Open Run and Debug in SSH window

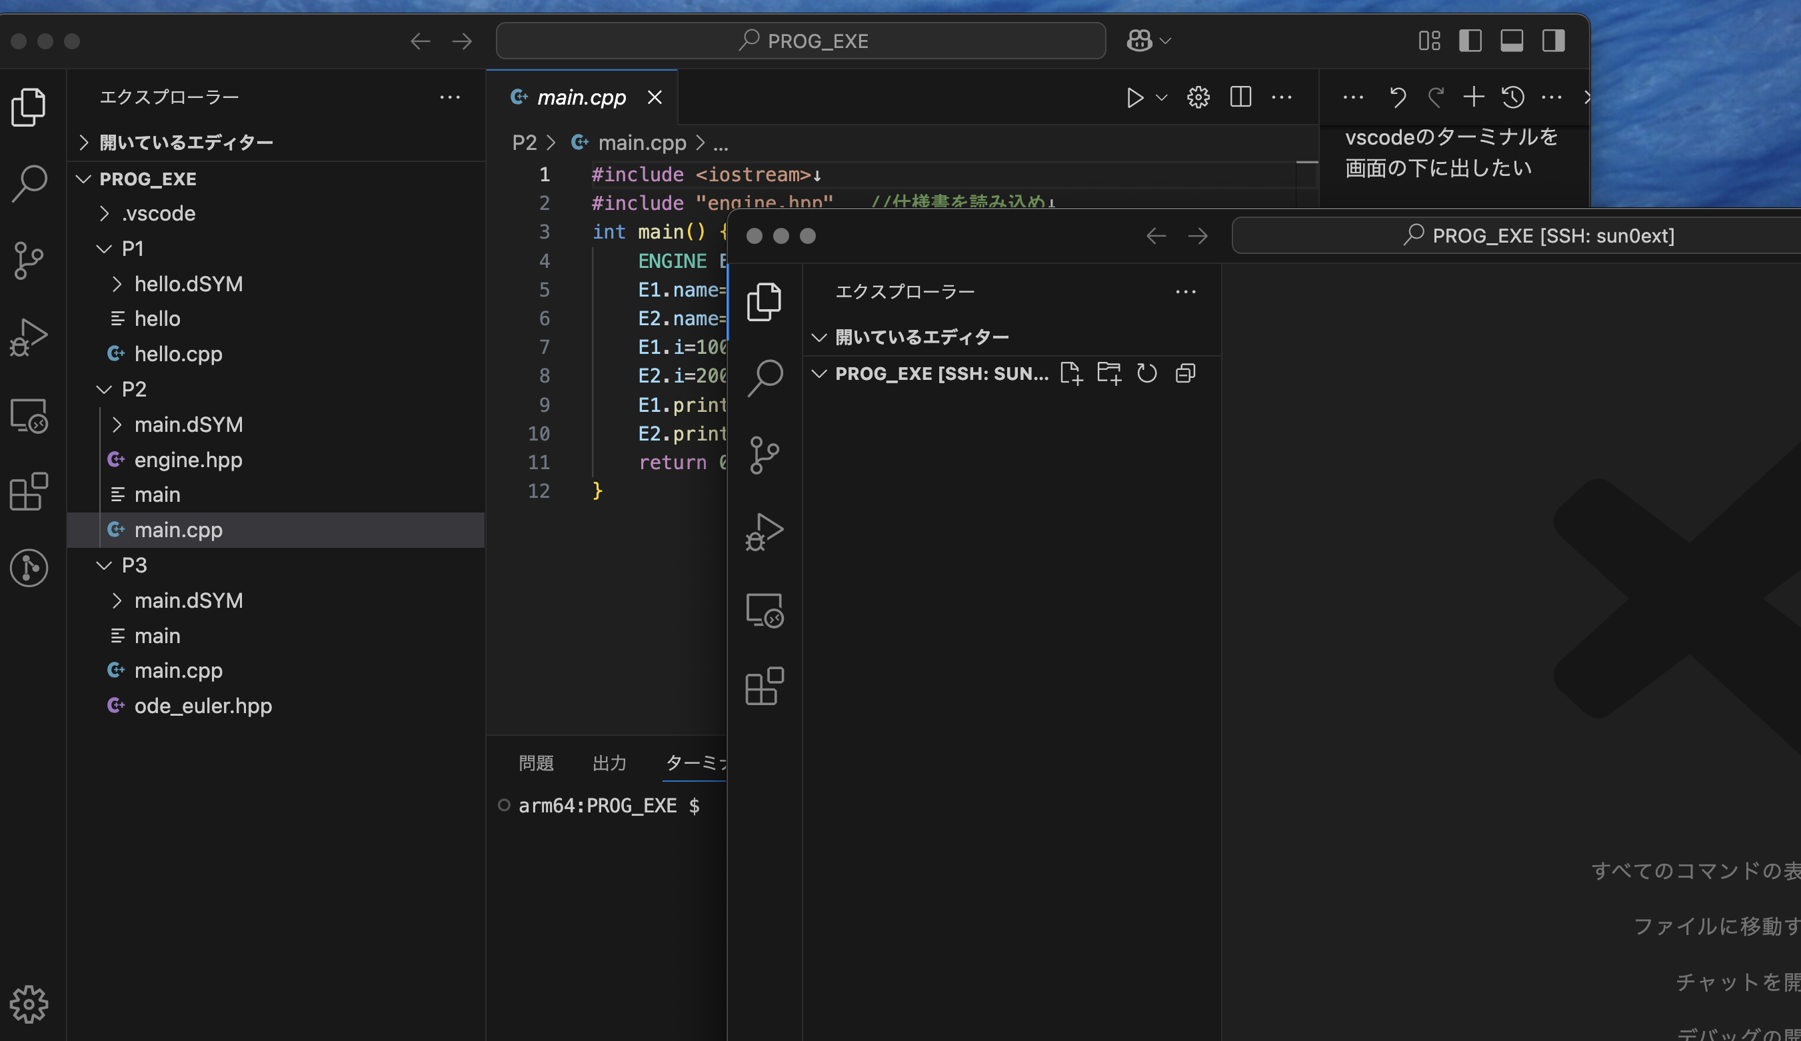pos(765,532)
